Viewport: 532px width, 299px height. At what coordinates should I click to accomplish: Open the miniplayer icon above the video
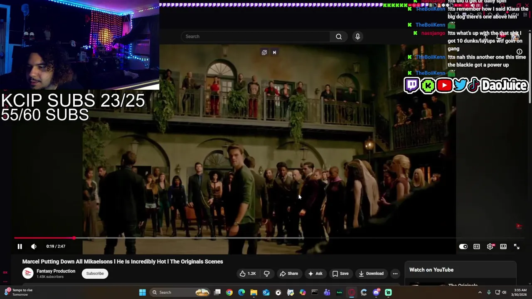point(264,52)
